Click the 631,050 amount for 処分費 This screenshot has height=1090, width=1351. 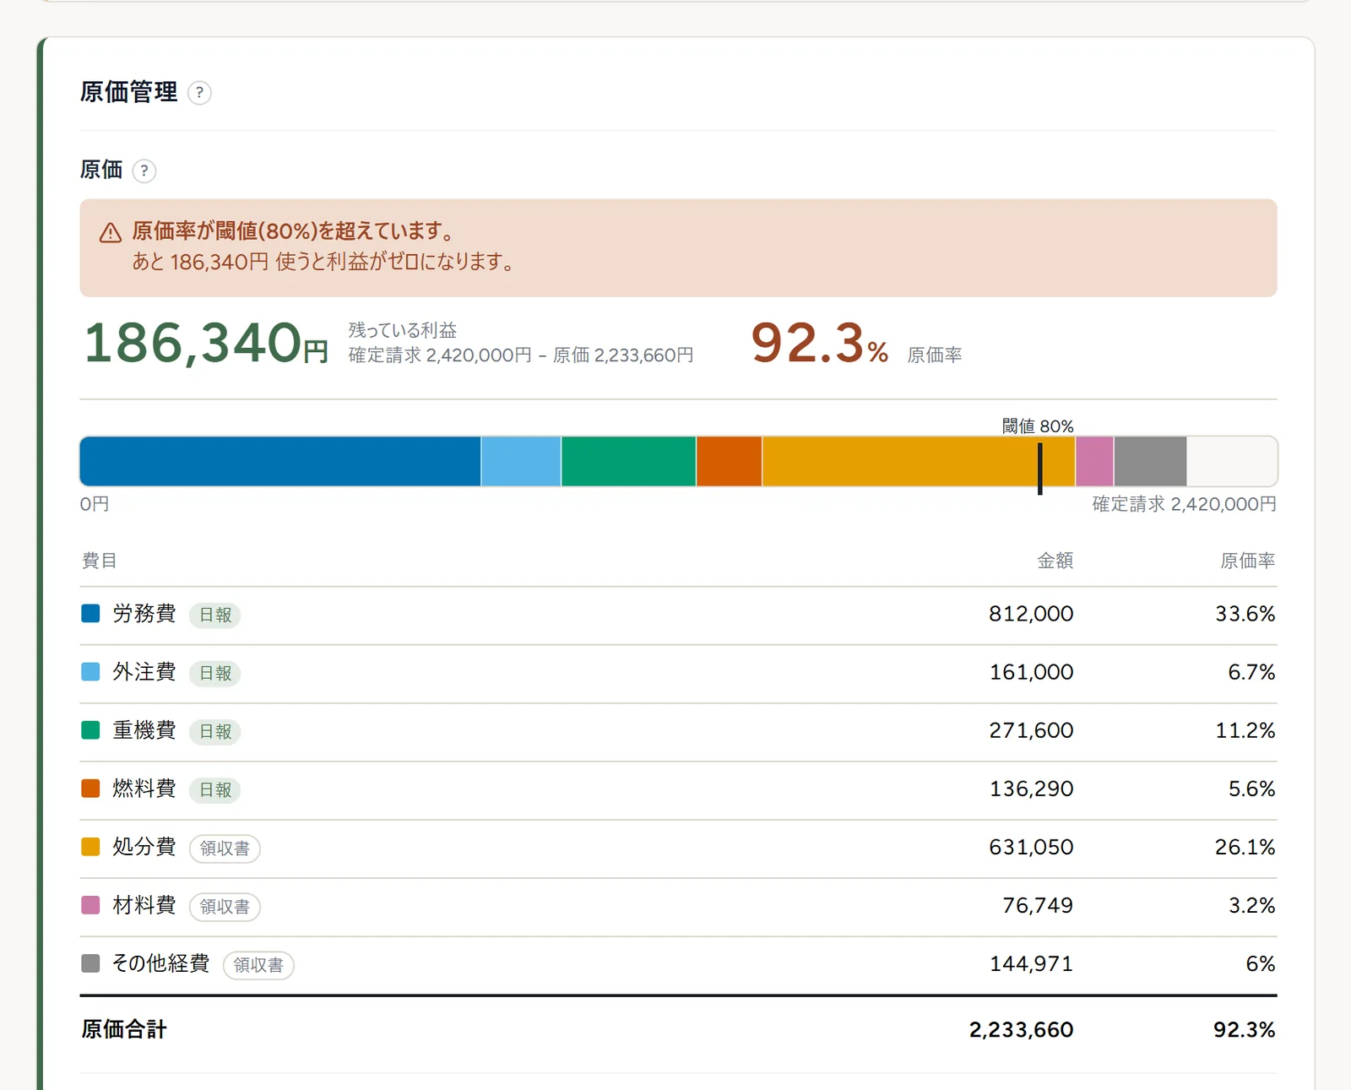click(1031, 847)
